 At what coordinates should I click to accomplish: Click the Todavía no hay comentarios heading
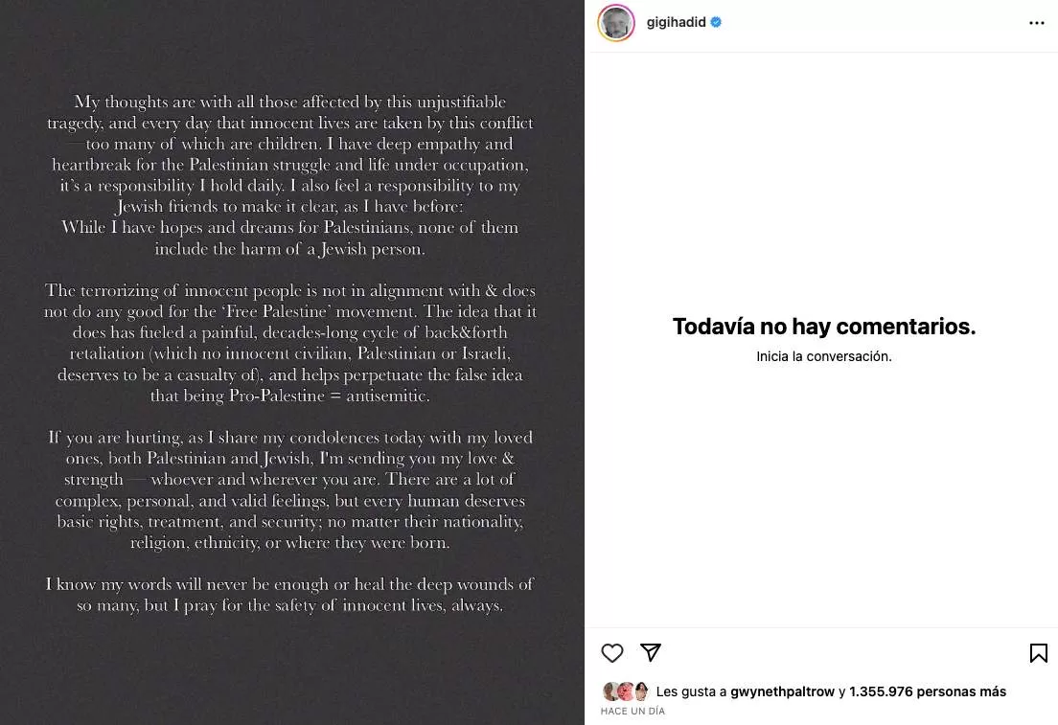[823, 327]
